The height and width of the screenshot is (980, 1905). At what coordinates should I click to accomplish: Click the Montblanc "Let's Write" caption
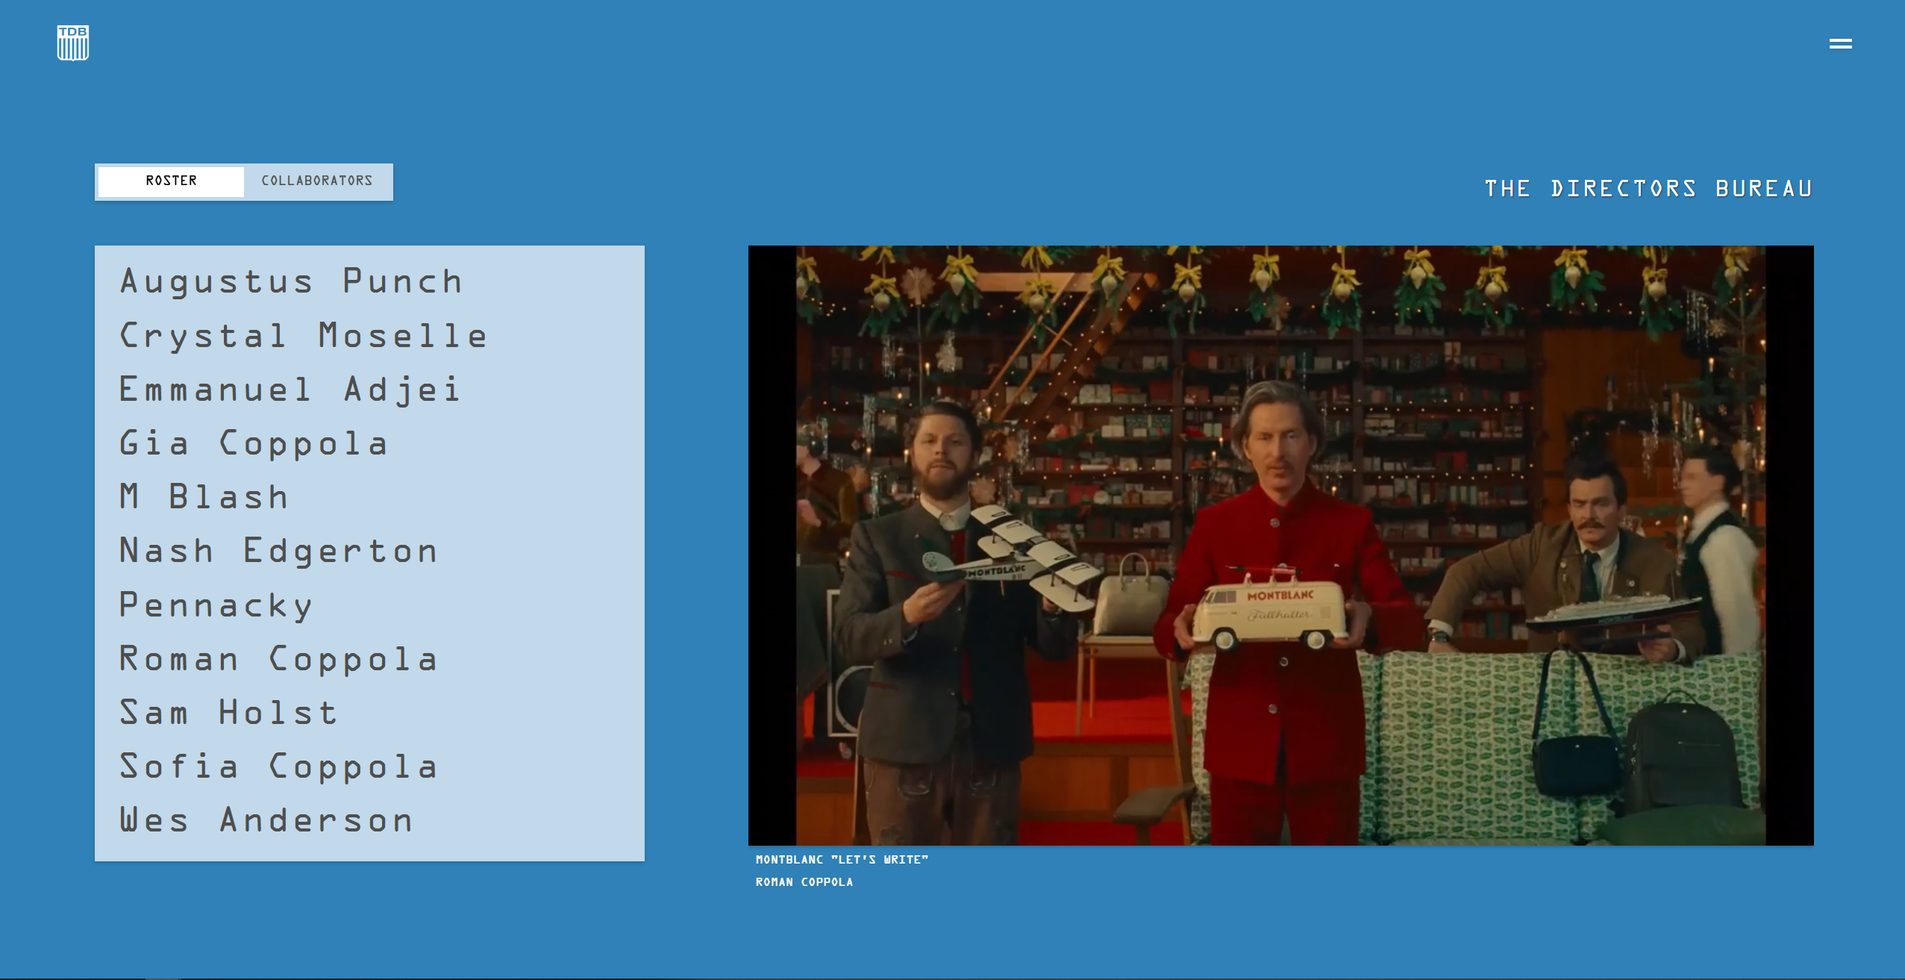[x=842, y=860]
